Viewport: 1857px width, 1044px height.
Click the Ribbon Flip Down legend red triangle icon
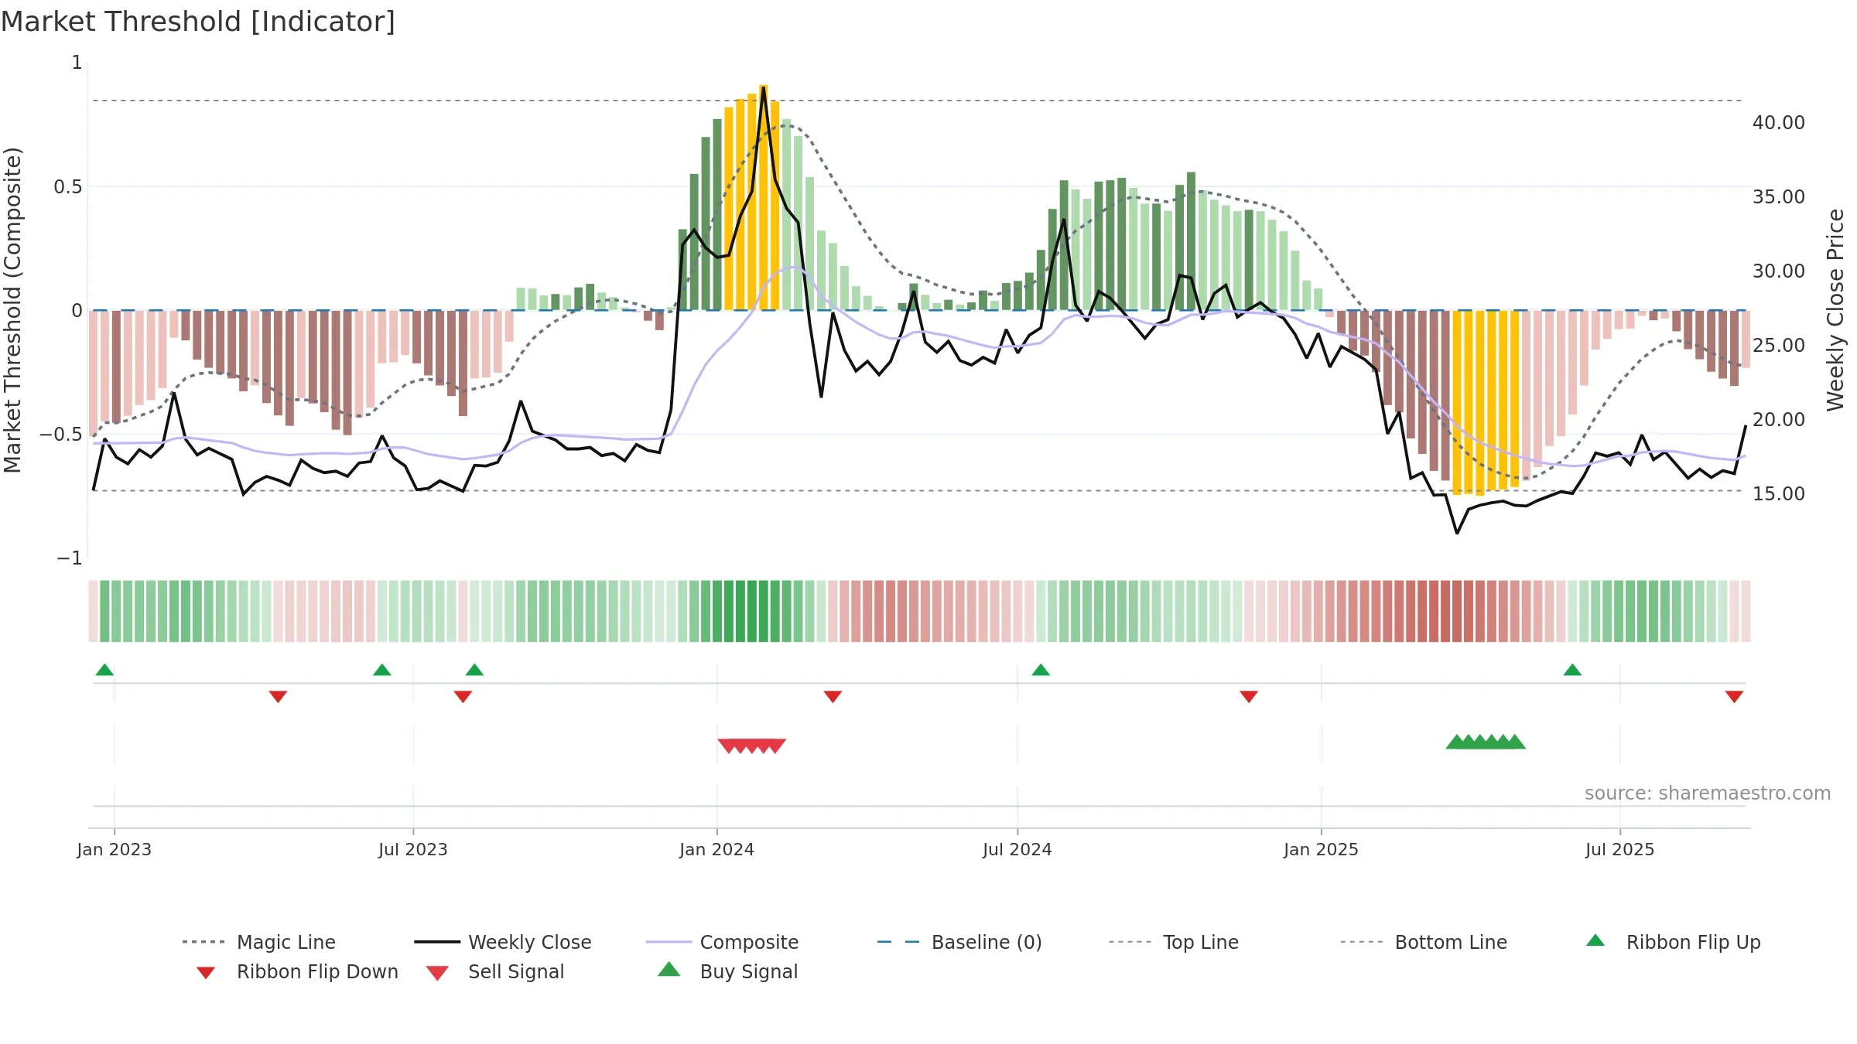(205, 973)
